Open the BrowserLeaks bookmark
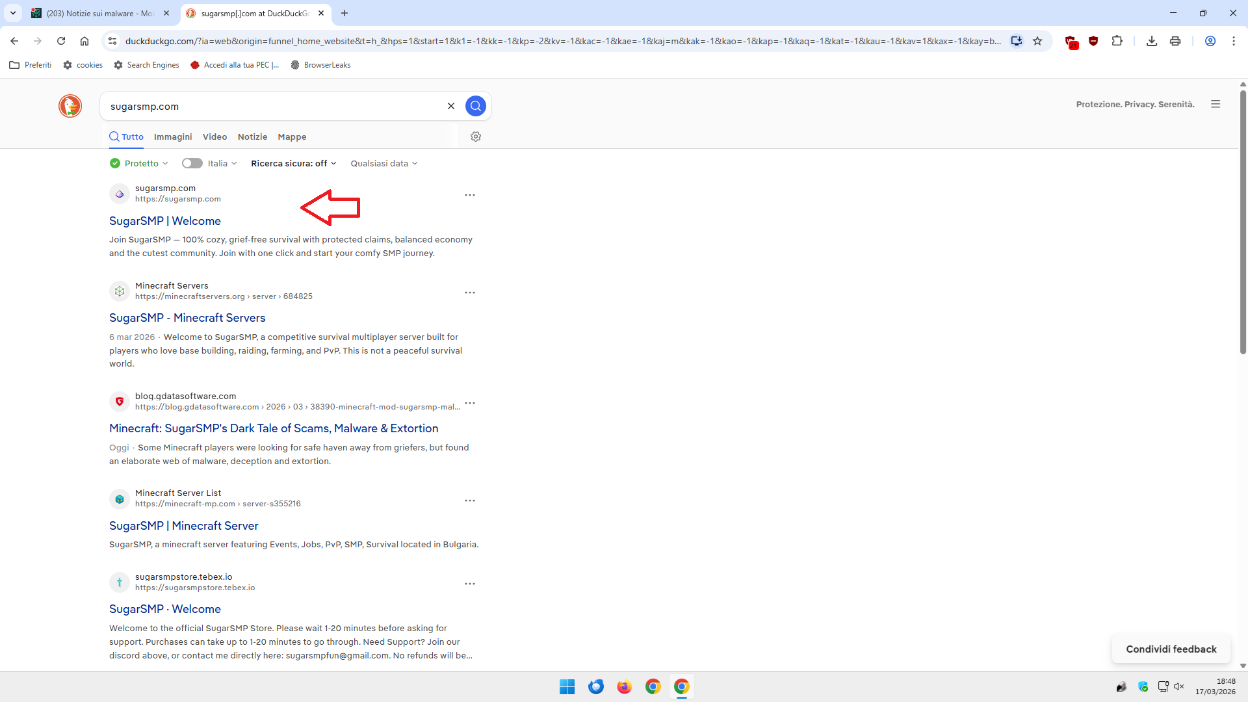The height and width of the screenshot is (702, 1248). tap(320, 65)
